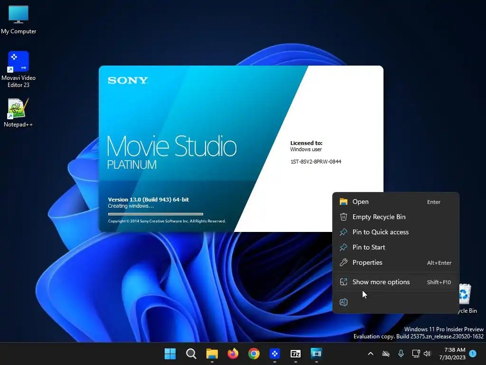
Task: Choose Pin to Start
Action: coord(395,247)
